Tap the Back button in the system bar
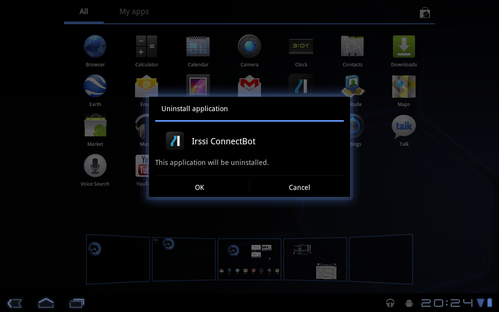499x312 pixels. pyautogui.click(x=14, y=303)
